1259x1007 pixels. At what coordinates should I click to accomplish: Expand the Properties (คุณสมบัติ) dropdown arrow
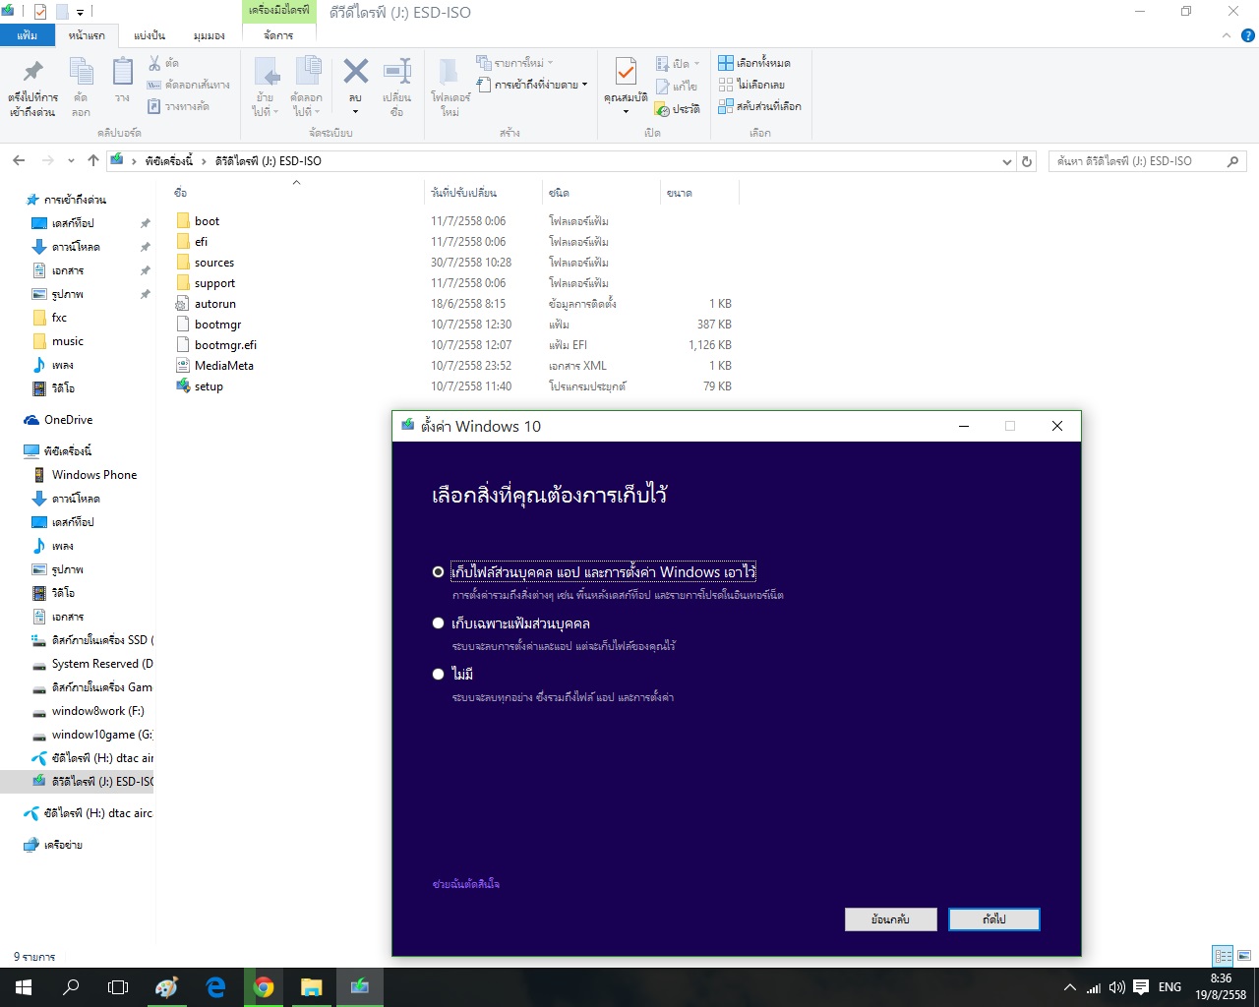[x=626, y=111]
